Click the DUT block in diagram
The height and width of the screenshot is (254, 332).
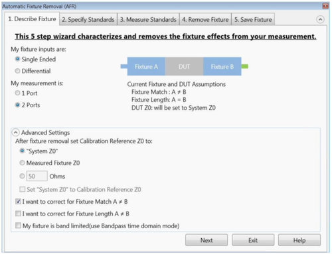[x=184, y=66]
